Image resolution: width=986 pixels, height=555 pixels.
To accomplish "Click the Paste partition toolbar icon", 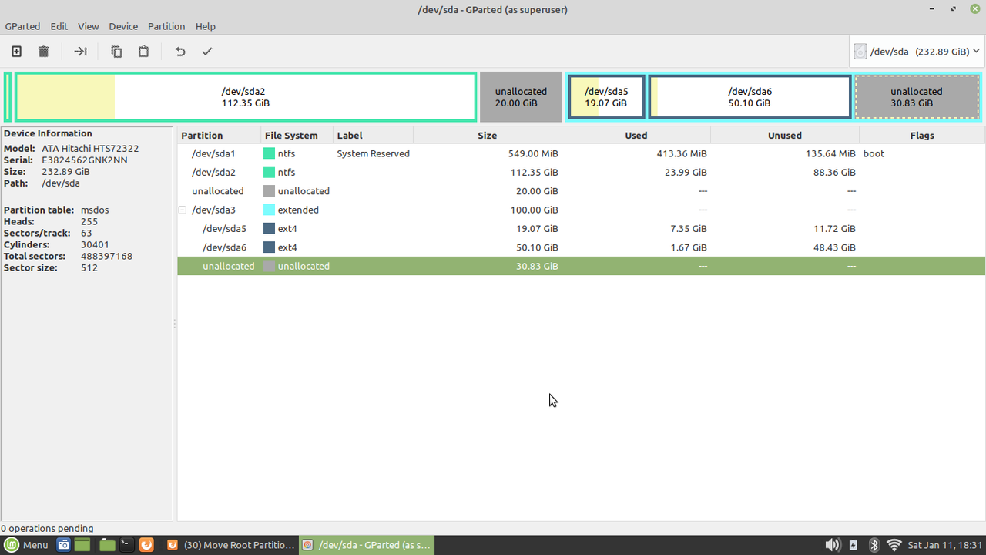I will pos(143,51).
